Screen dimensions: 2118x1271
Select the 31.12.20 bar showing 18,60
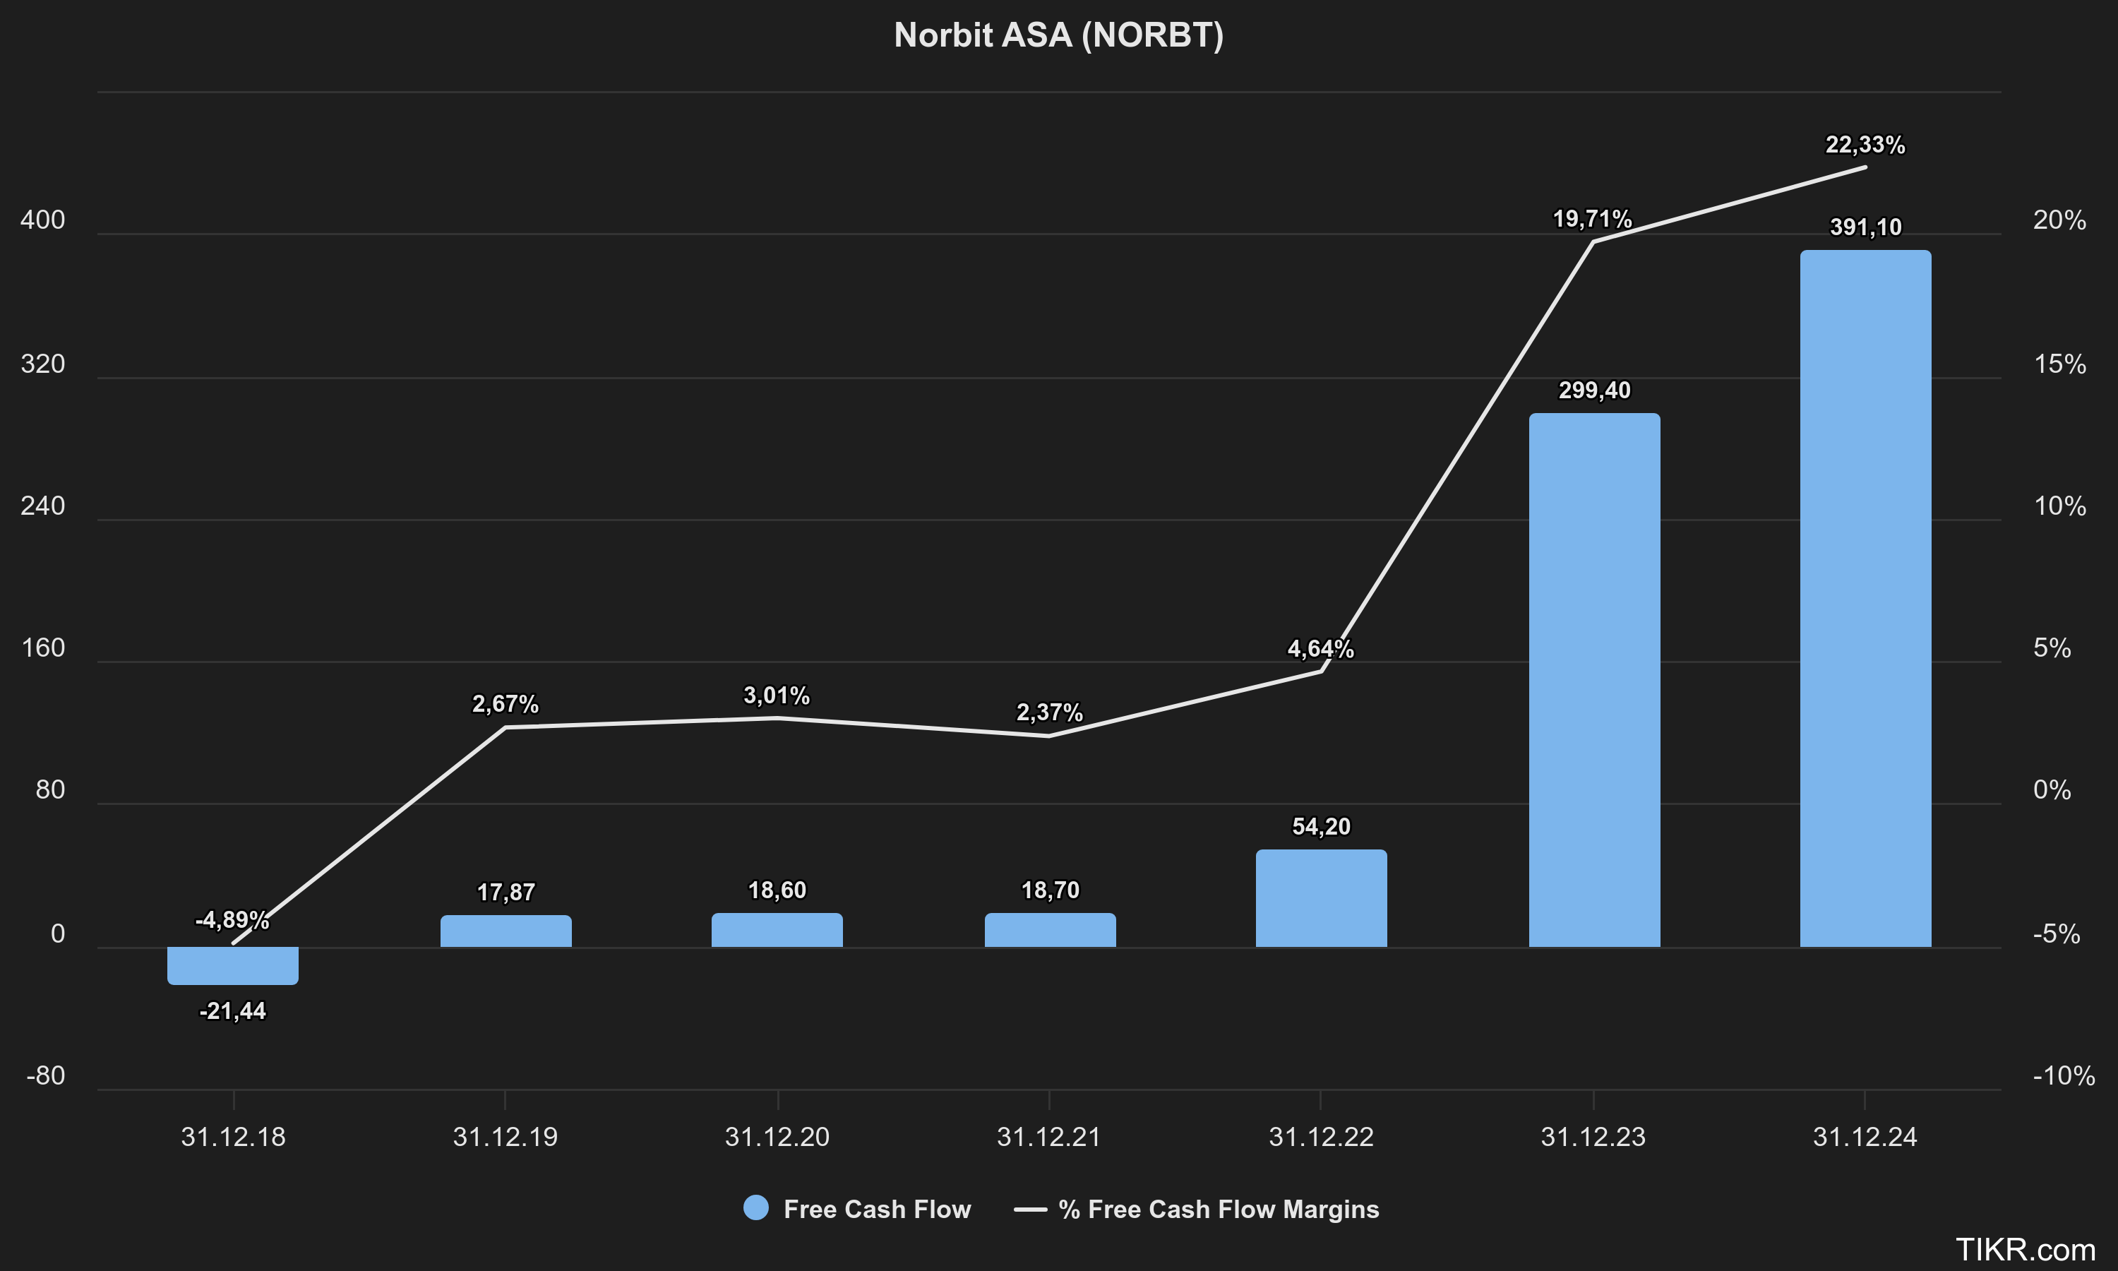pyautogui.click(x=777, y=931)
